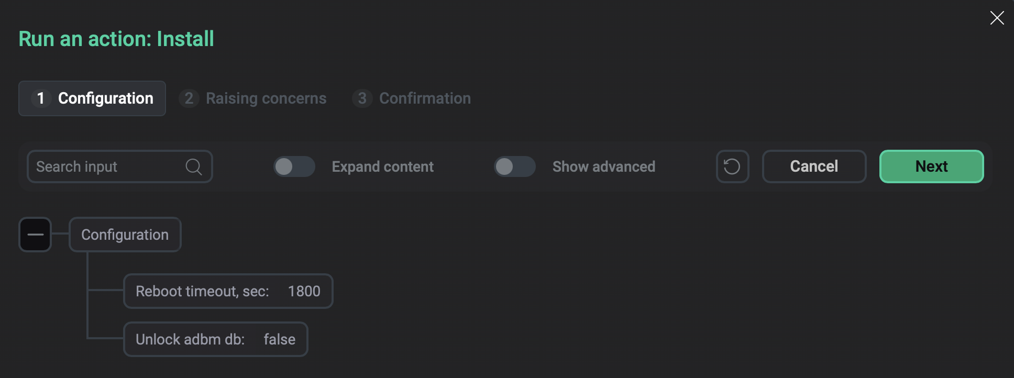The image size is (1014, 378).
Task: Switch to the Configuration step
Action: click(x=92, y=98)
